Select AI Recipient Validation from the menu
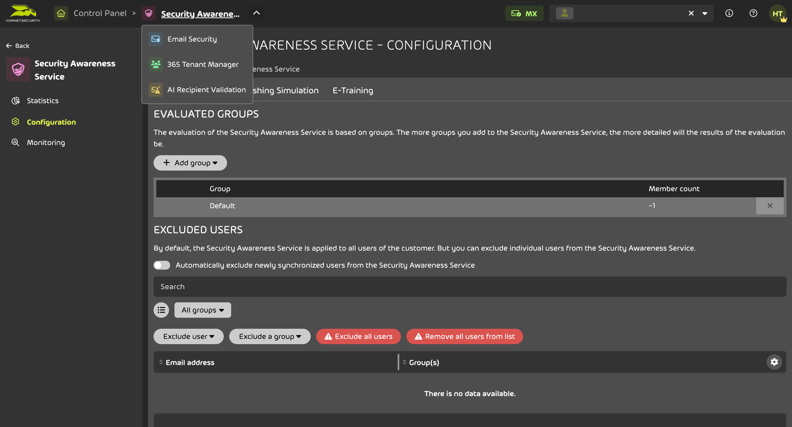This screenshot has width=792, height=427. (x=197, y=90)
